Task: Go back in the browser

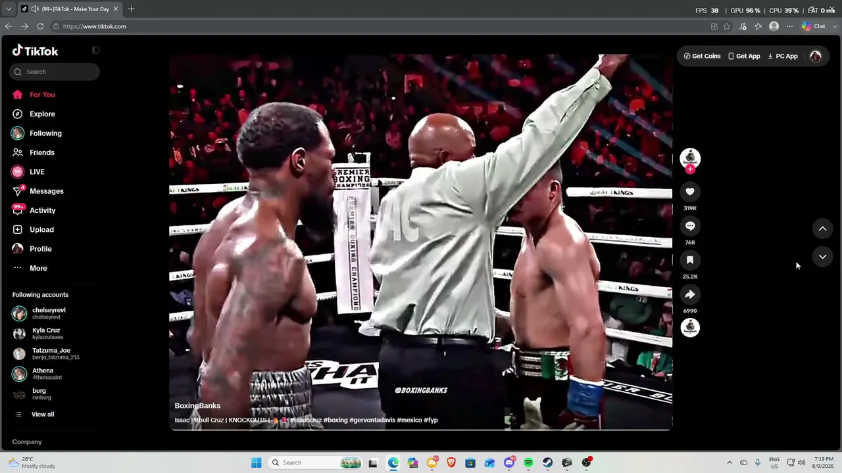Action: pyautogui.click(x=8, y=26)
